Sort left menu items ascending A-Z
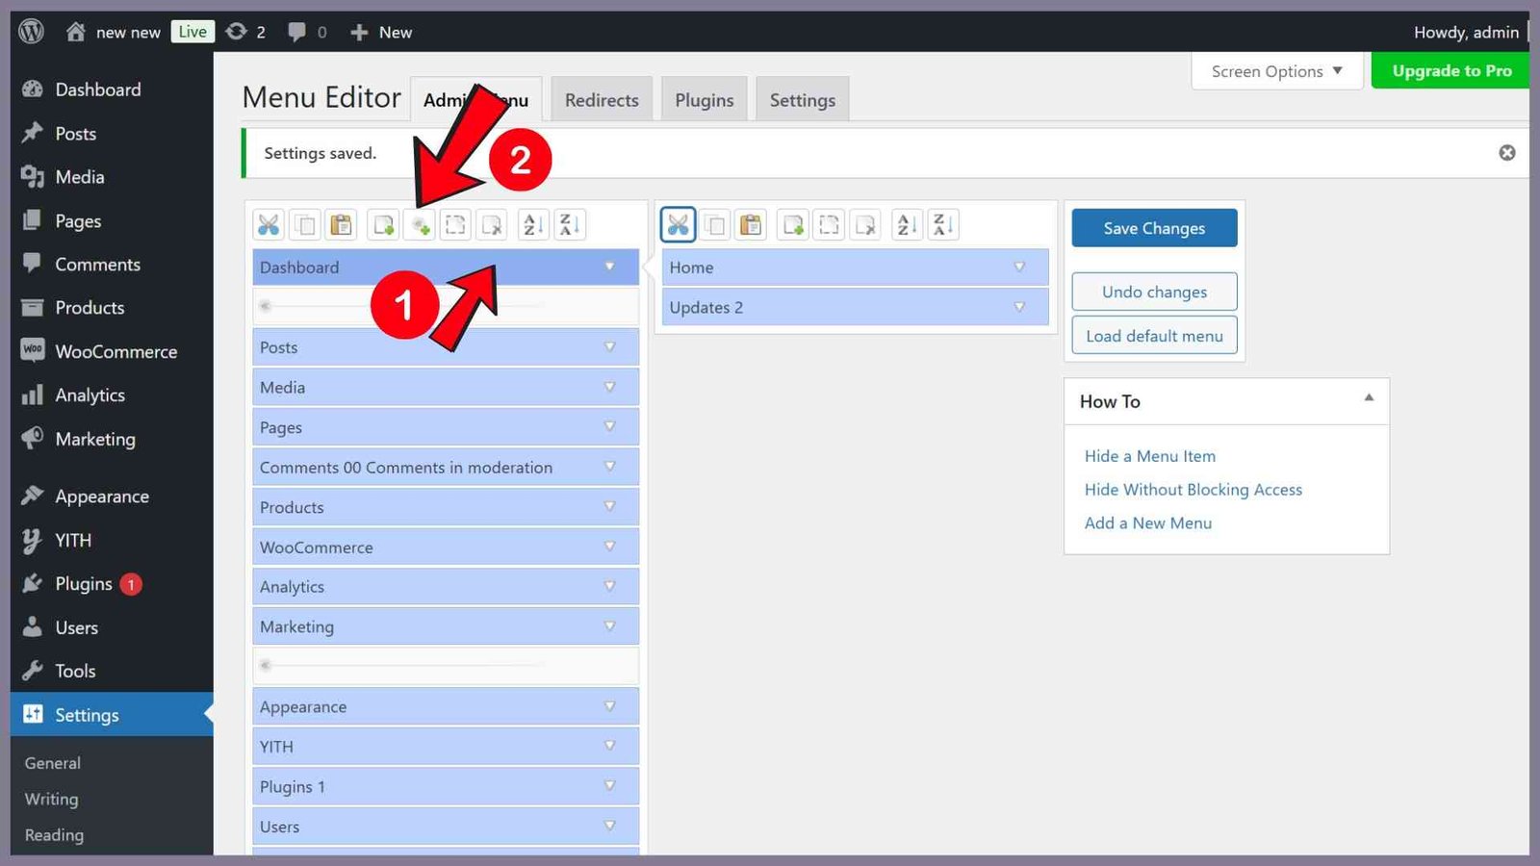 point(533,225)
